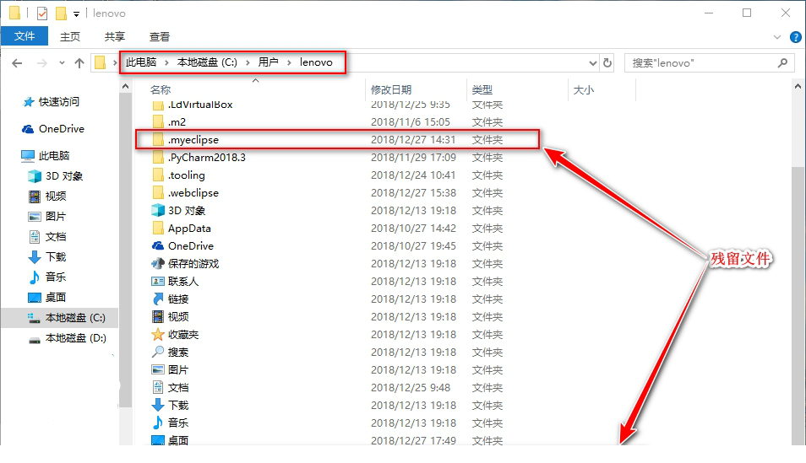Click 此电脑 in the address breadcrumb
This screenshot has width=806, height=463.
[x=141, y=62]
